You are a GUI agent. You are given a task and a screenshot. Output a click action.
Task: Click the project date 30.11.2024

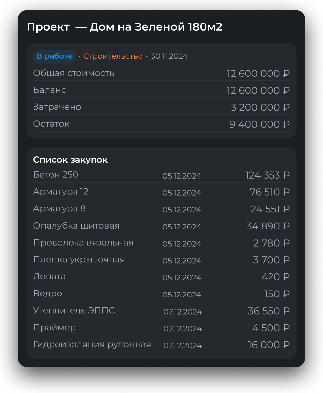(x=169, y=56)
